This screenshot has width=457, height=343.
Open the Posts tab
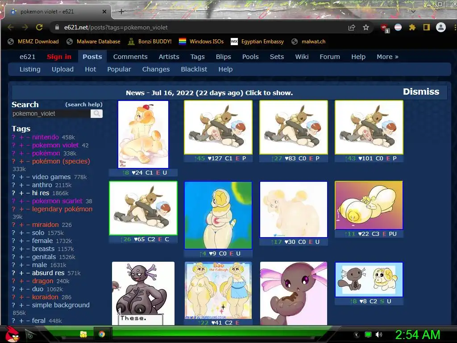point(92,57)
